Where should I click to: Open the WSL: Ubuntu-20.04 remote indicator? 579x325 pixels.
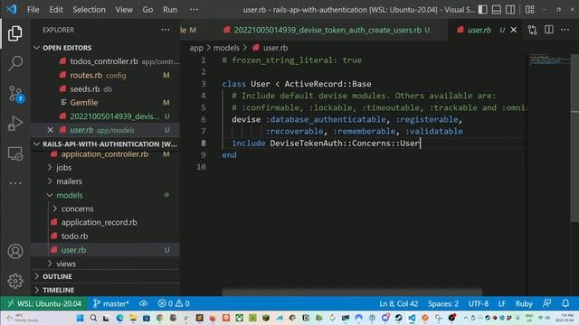point(44,303)
